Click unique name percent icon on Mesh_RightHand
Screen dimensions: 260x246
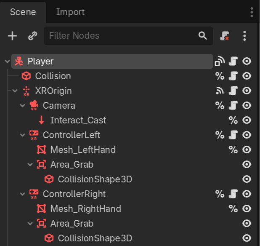[x=233, y=209]
